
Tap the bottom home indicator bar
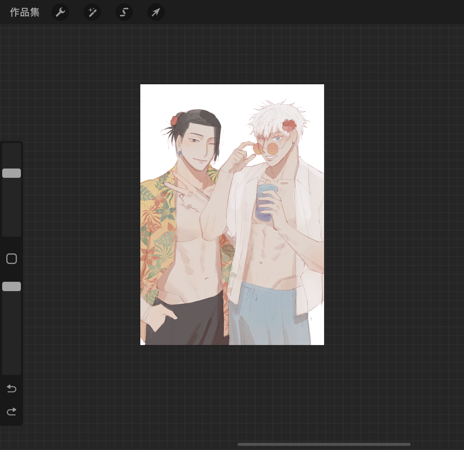click(x=324, y=444)
